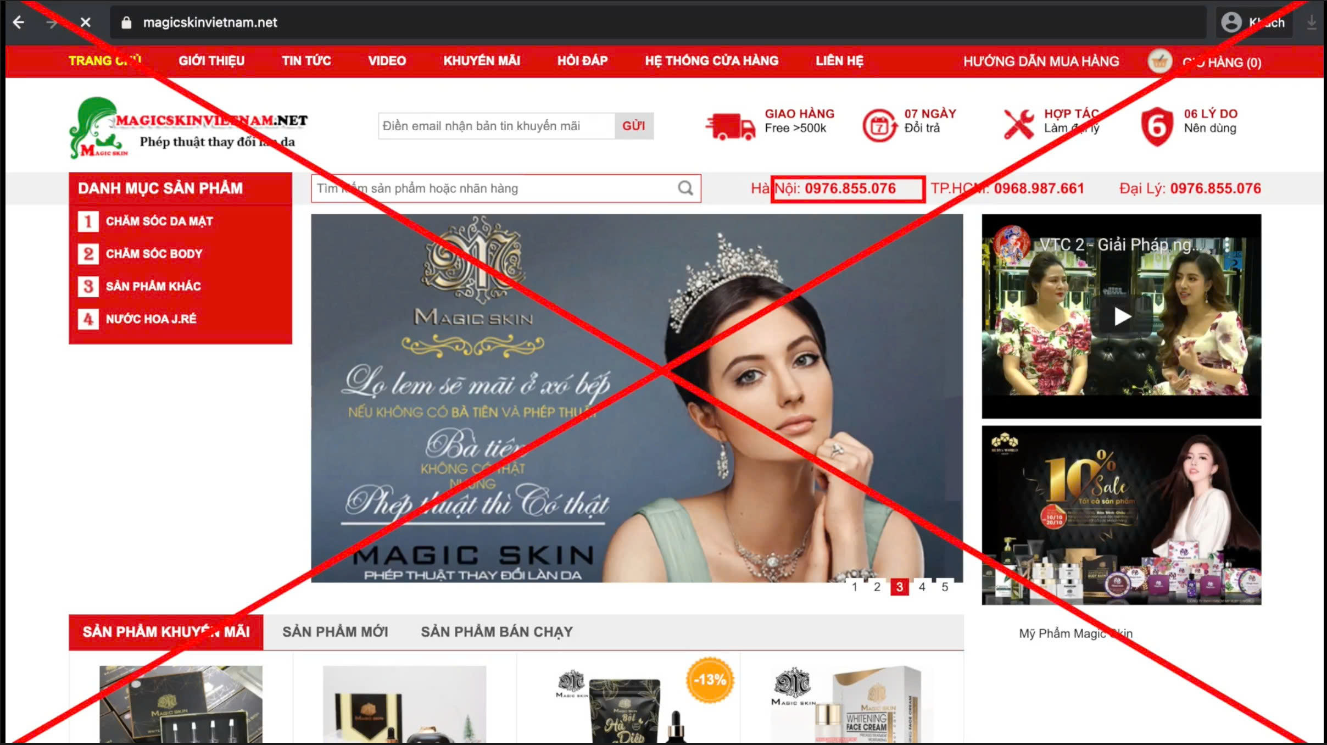Open the 10% Sale promotion banner
The height and width of the screenshot is (745, 1327).
point(1121,515)
